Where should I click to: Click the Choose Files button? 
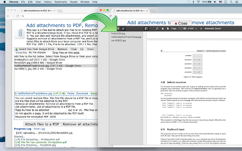(x=21, y=53)
